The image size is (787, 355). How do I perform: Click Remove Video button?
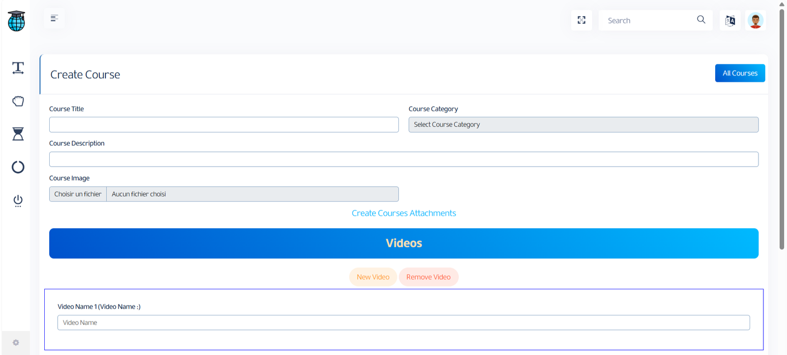coord(428,277)
